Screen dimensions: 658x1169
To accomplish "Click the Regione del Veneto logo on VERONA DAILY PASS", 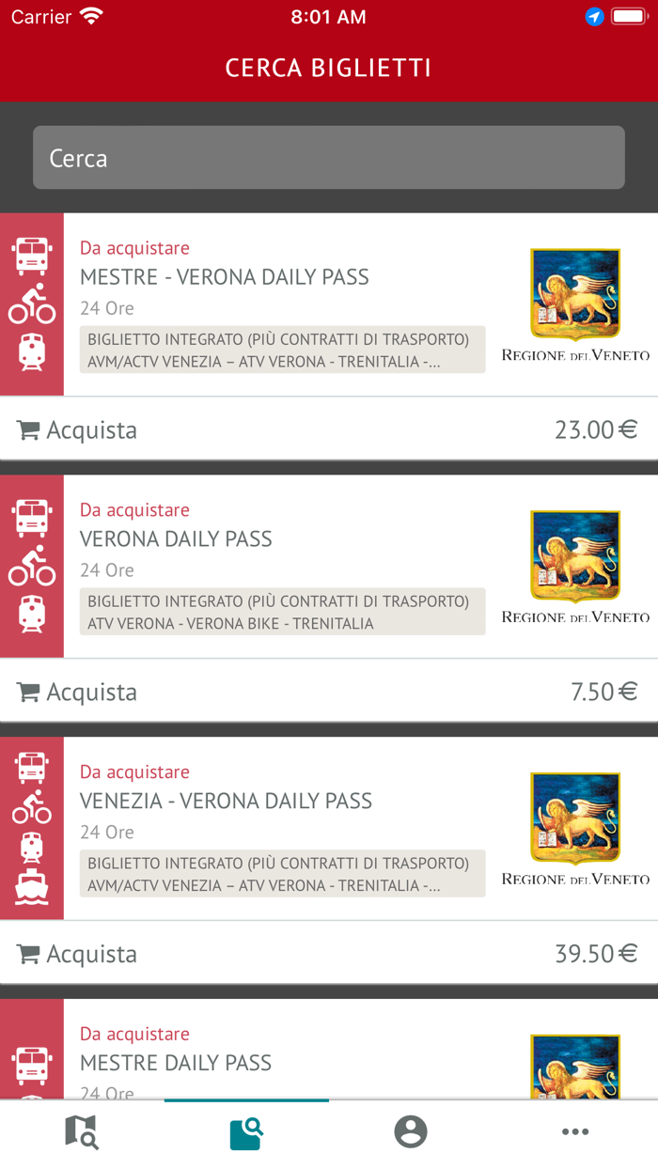I will coord(574,555).
